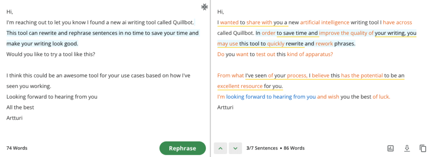The height and width of the screenshot is (157, 431).
Task: Open synonyms for 'artificial intelligence'
Action: [x=325, y=23]
